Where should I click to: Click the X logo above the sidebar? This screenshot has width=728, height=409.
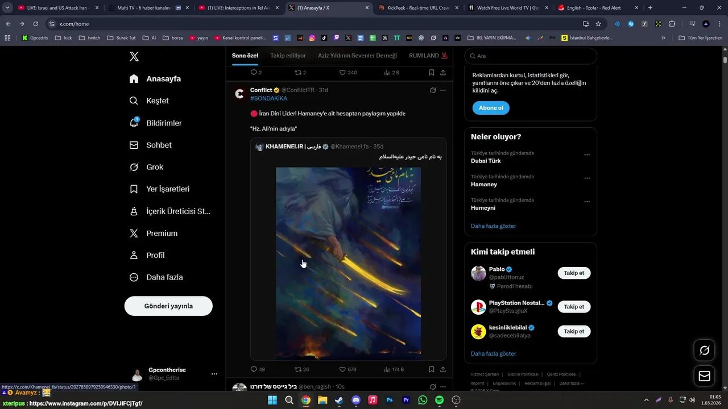pos(134,56)
